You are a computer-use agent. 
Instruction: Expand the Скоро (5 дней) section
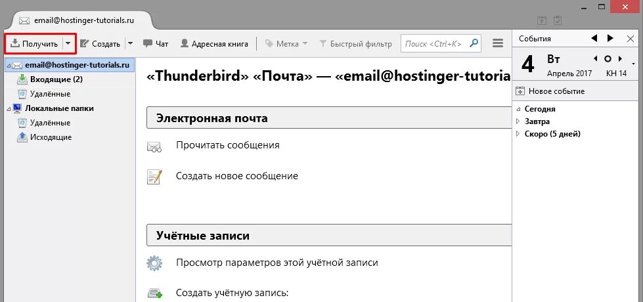coord(518,133)
